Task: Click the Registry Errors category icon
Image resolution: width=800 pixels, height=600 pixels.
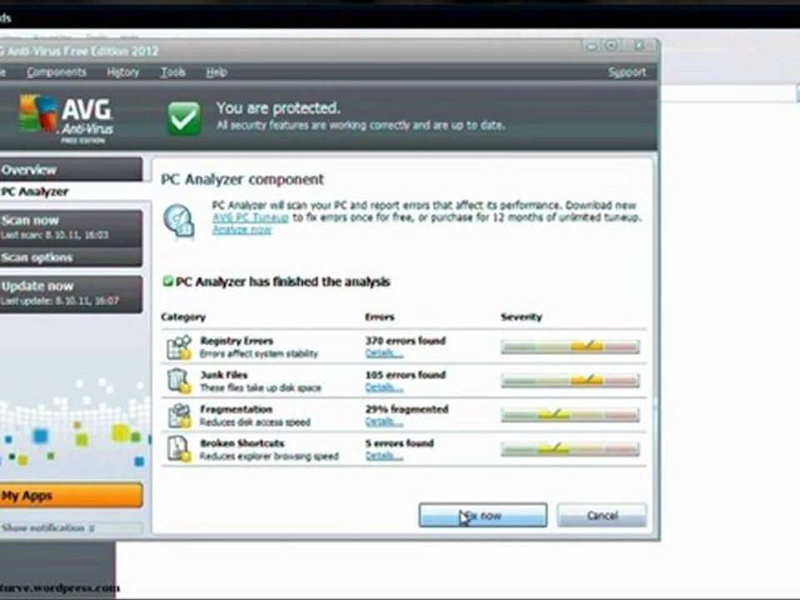Action: point(179,347)
